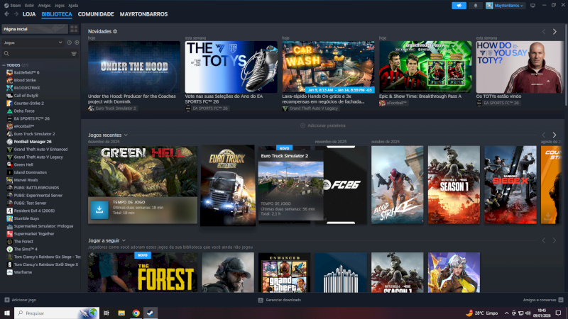
Task: Launch File Explorer from taskbar
Action: pyautogui.click(x=121, y=313)
